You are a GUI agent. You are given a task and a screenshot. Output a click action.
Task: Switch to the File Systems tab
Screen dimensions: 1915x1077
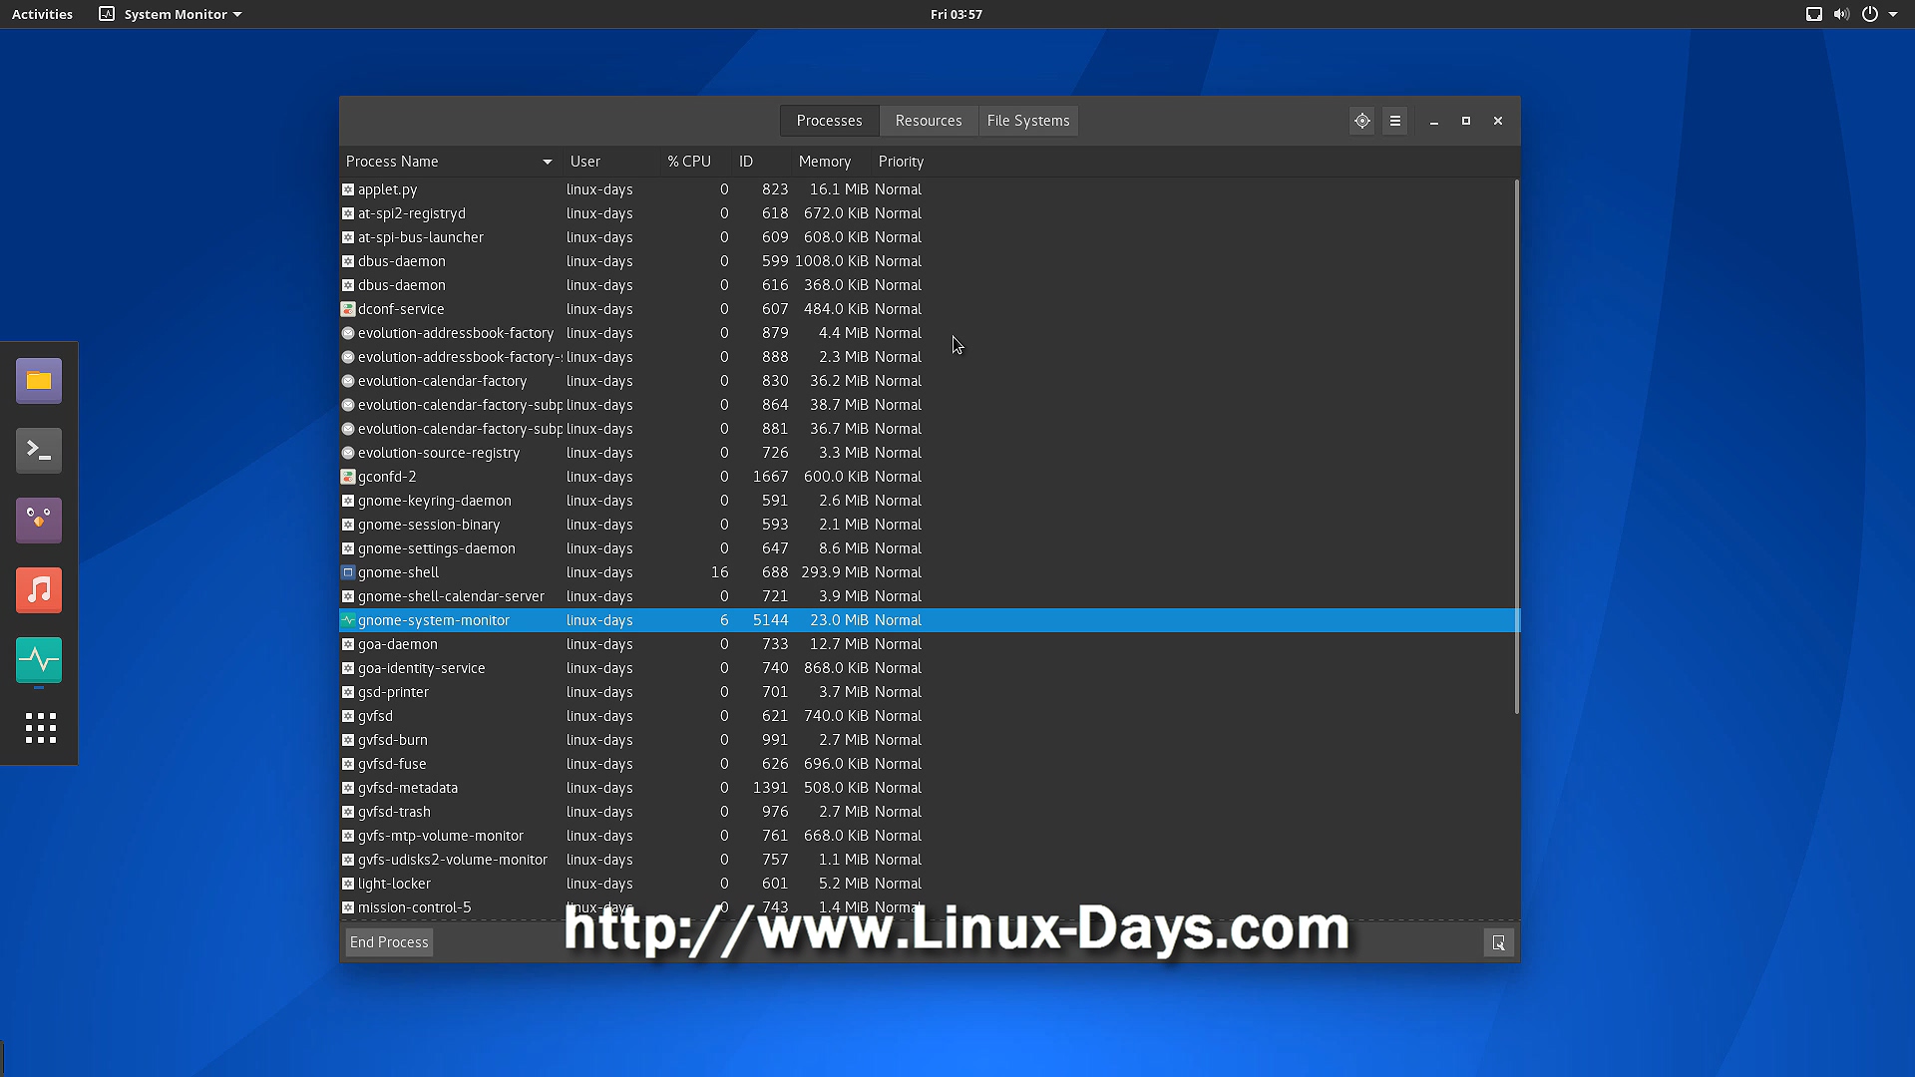click(1028, 121)
